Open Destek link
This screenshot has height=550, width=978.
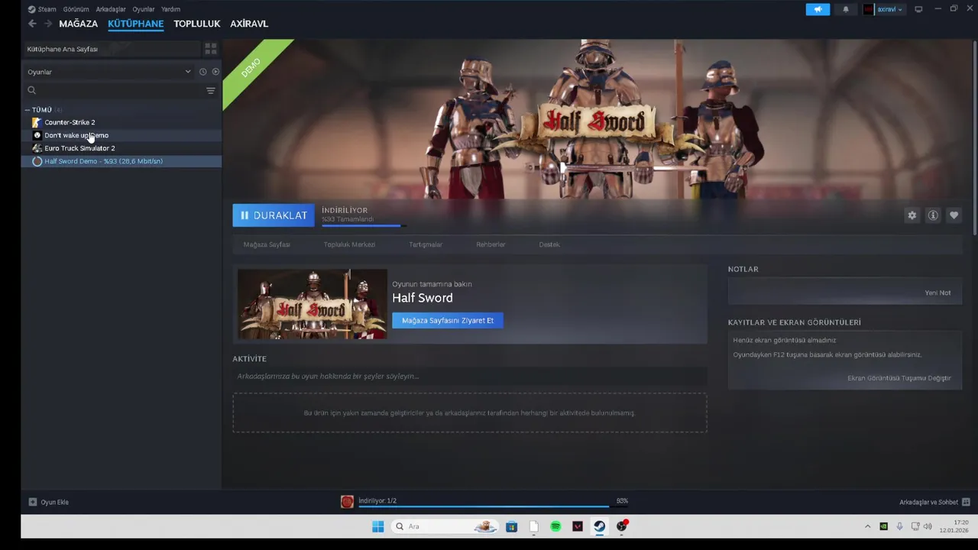pyautogui.click(x=549, y=244)
